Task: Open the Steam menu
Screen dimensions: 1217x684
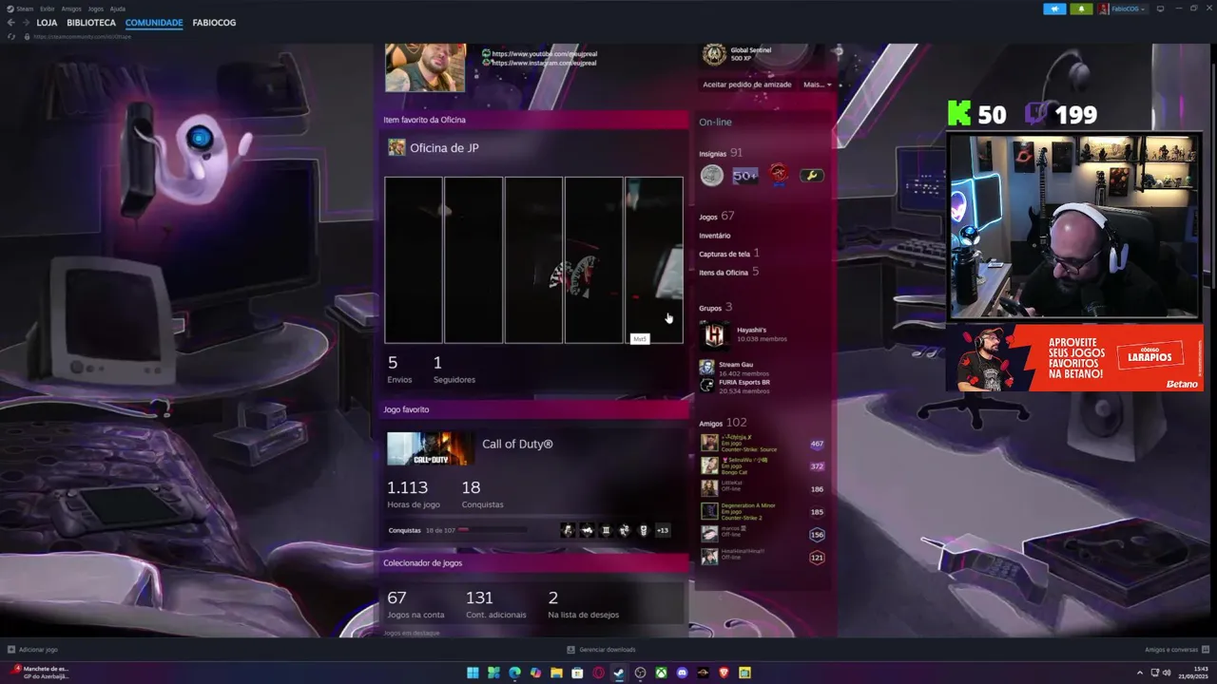Action: 25,9
